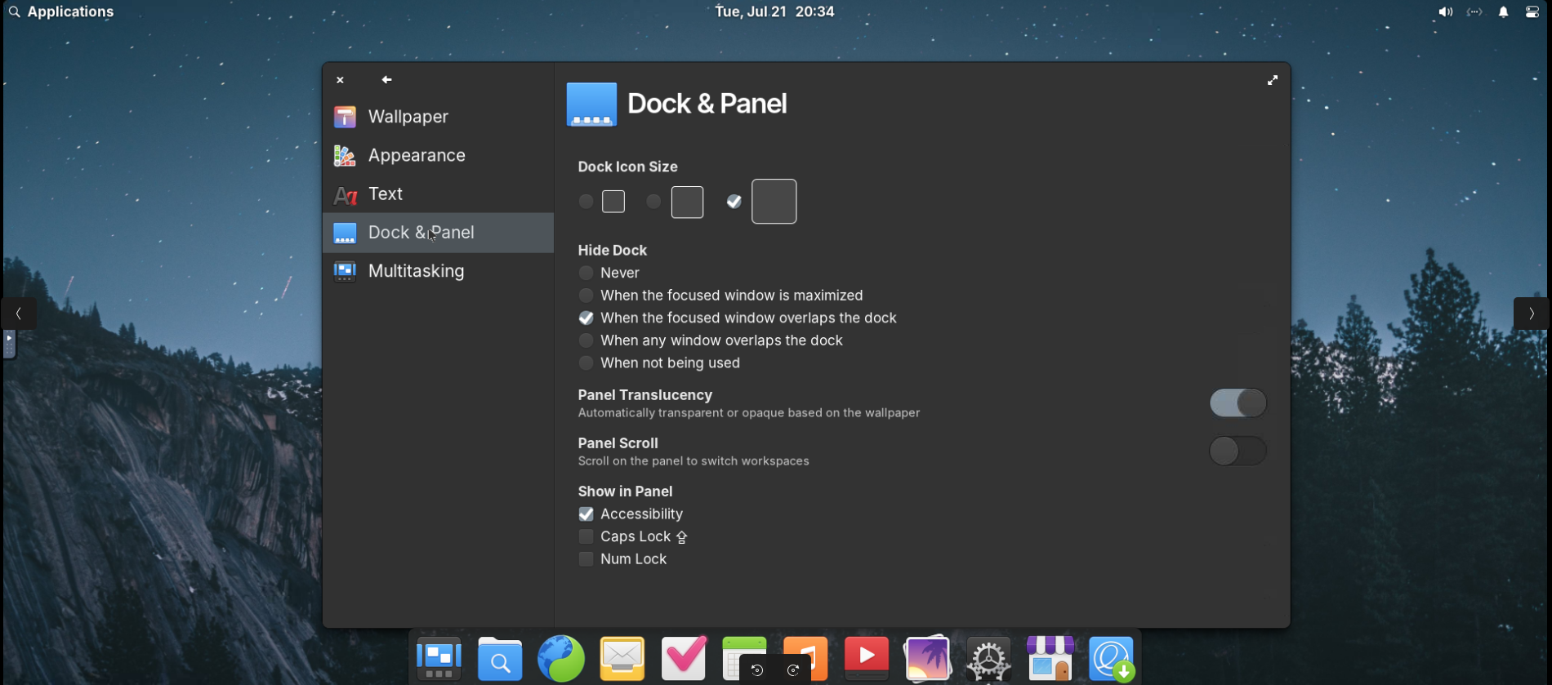Toggle the Panel Scroll switch
Viewport: 1552px width, 685px height.
point(1238,451)
